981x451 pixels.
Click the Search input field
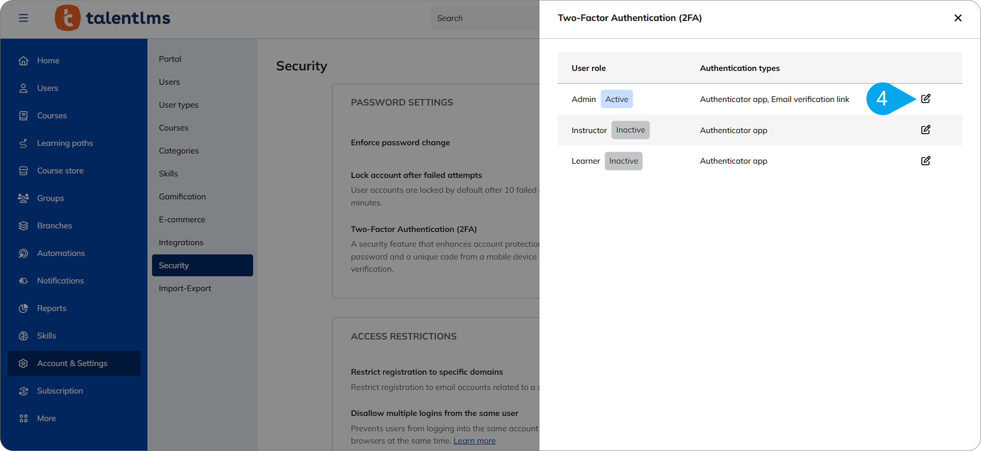click(484, 18)
